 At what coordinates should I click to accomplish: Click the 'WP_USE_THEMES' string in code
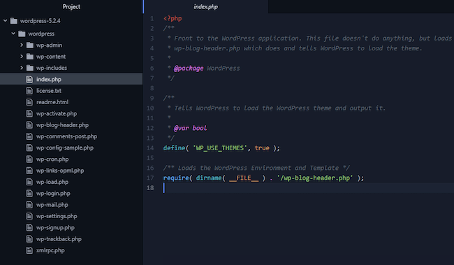pos(219,148)
